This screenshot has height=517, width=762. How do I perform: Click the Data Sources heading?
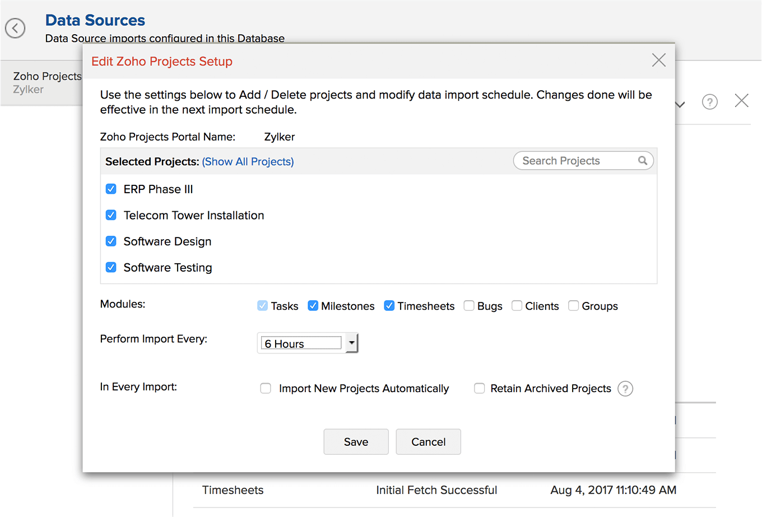coord(95,20)
